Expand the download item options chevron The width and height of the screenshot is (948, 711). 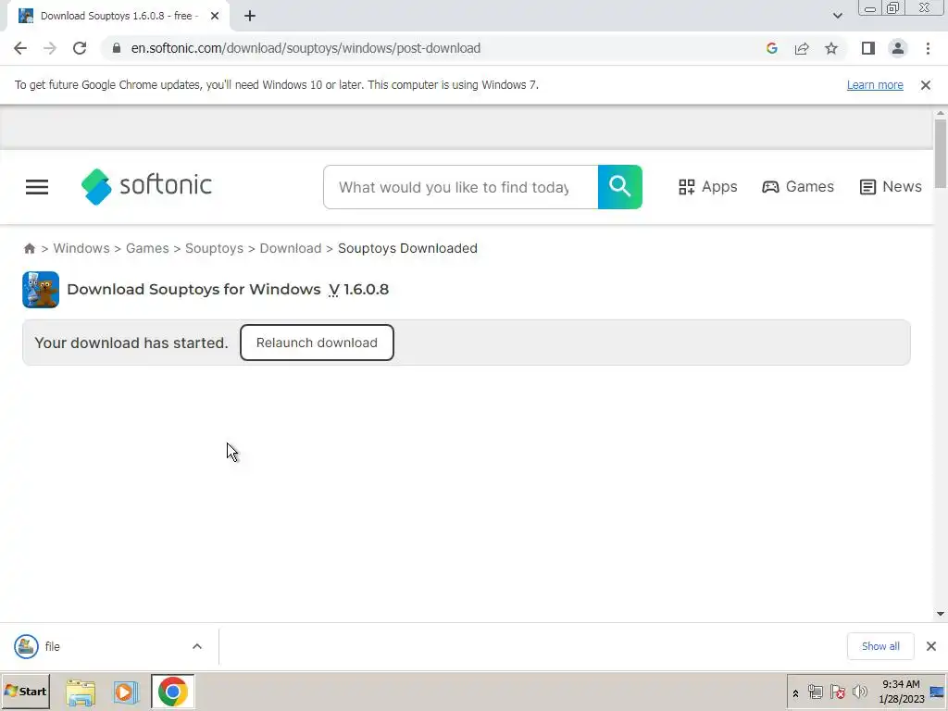click(197, 646)
